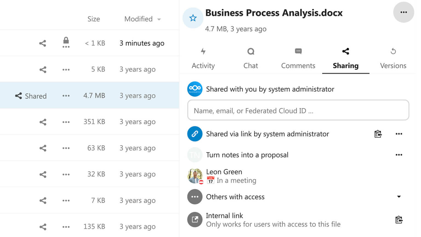Open sharing for the 351 KB file
Viewport: 421px width, 237px height.
43,122
